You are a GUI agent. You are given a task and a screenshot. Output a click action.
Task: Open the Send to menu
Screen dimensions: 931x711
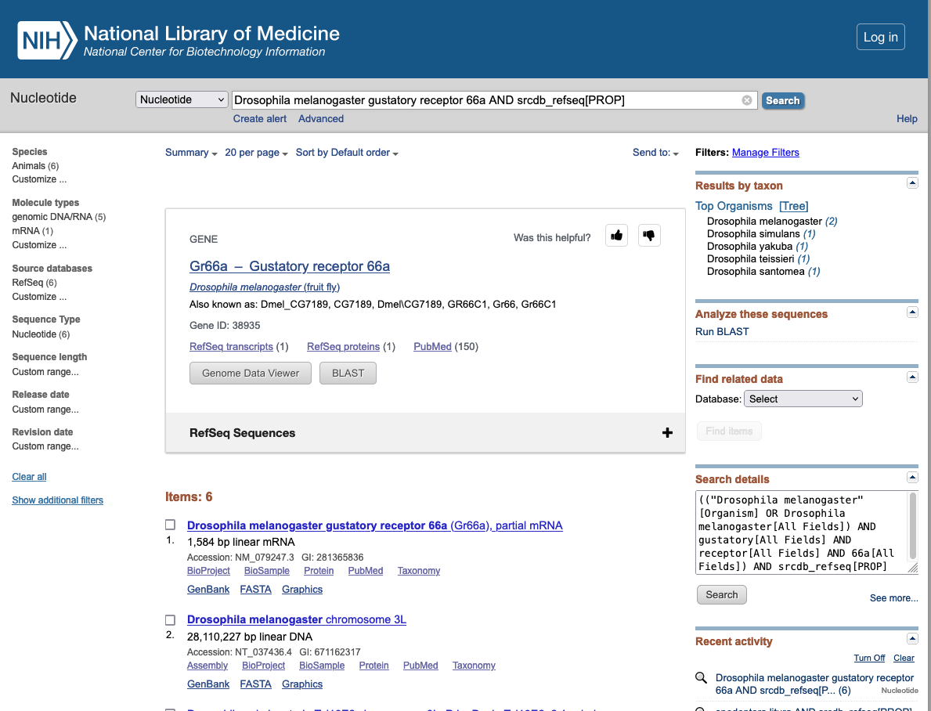[x=655, y=153]
